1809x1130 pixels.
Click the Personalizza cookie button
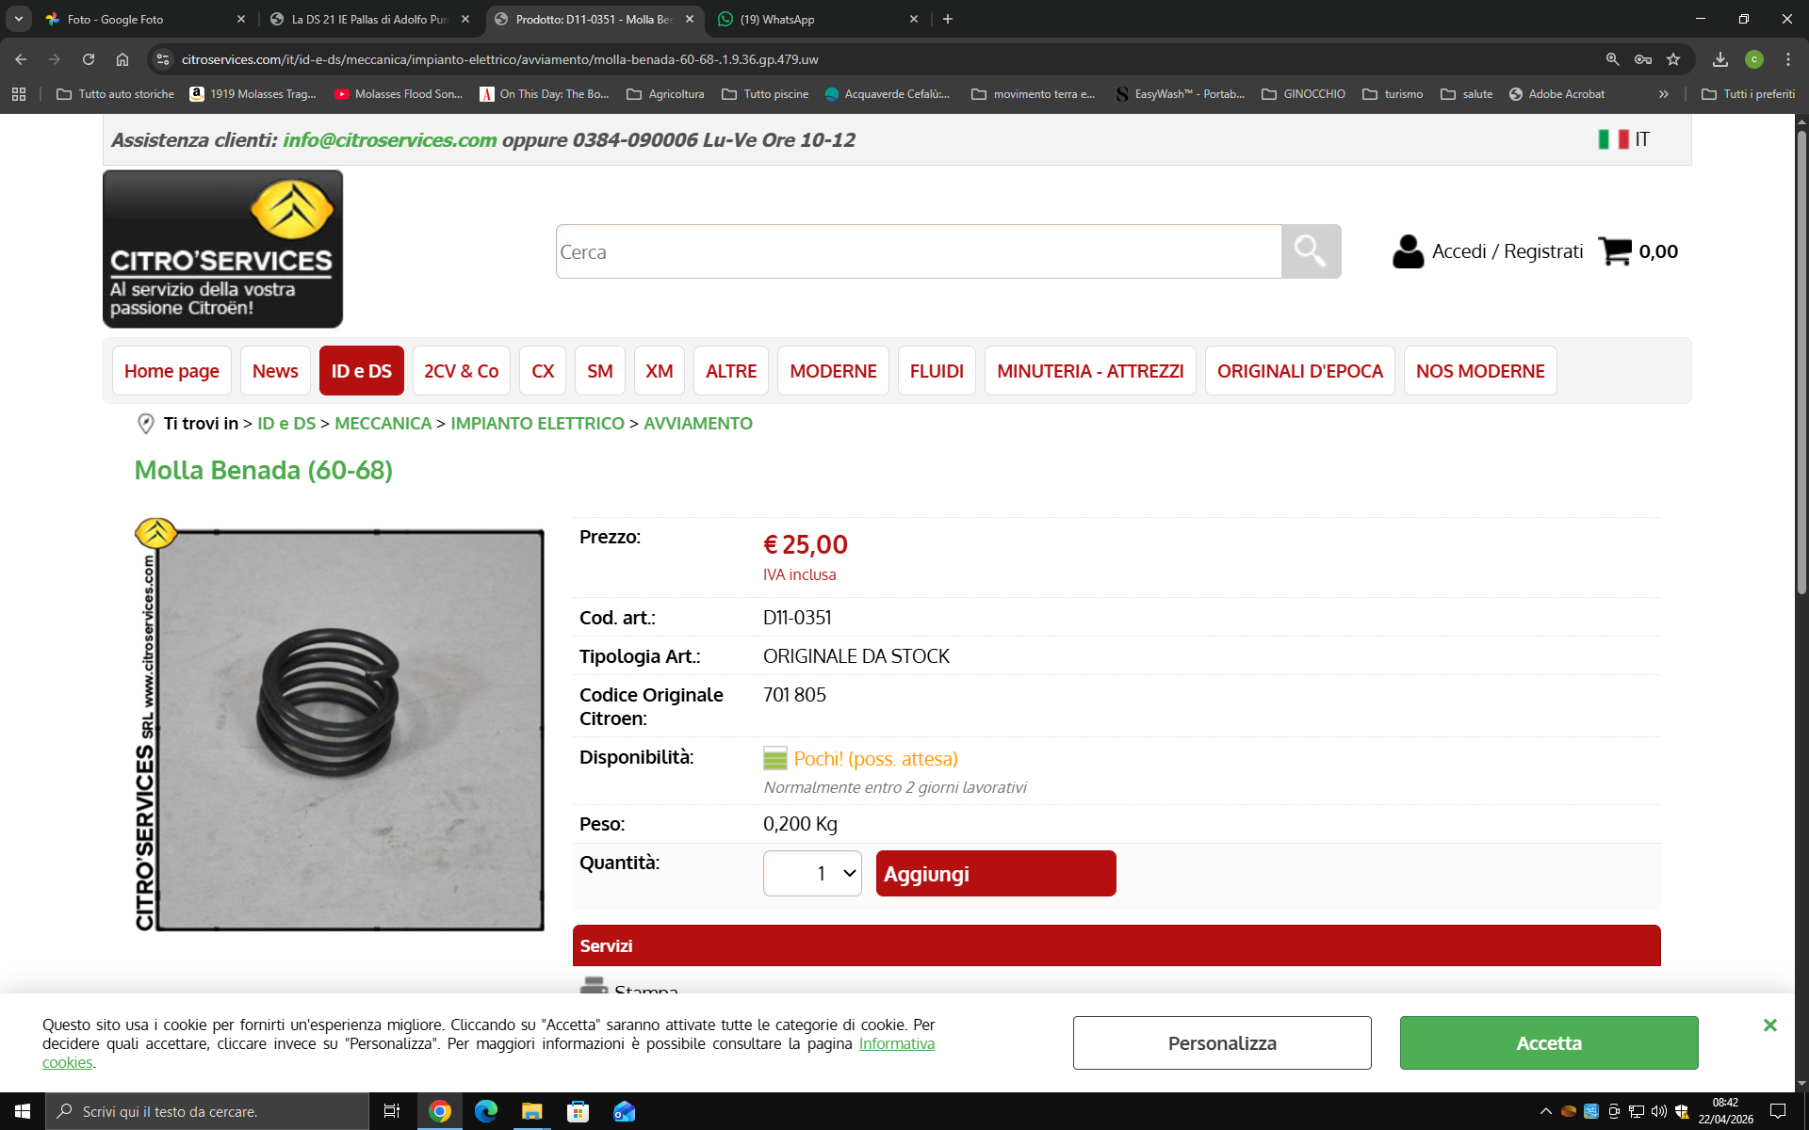point(1222,1043)
